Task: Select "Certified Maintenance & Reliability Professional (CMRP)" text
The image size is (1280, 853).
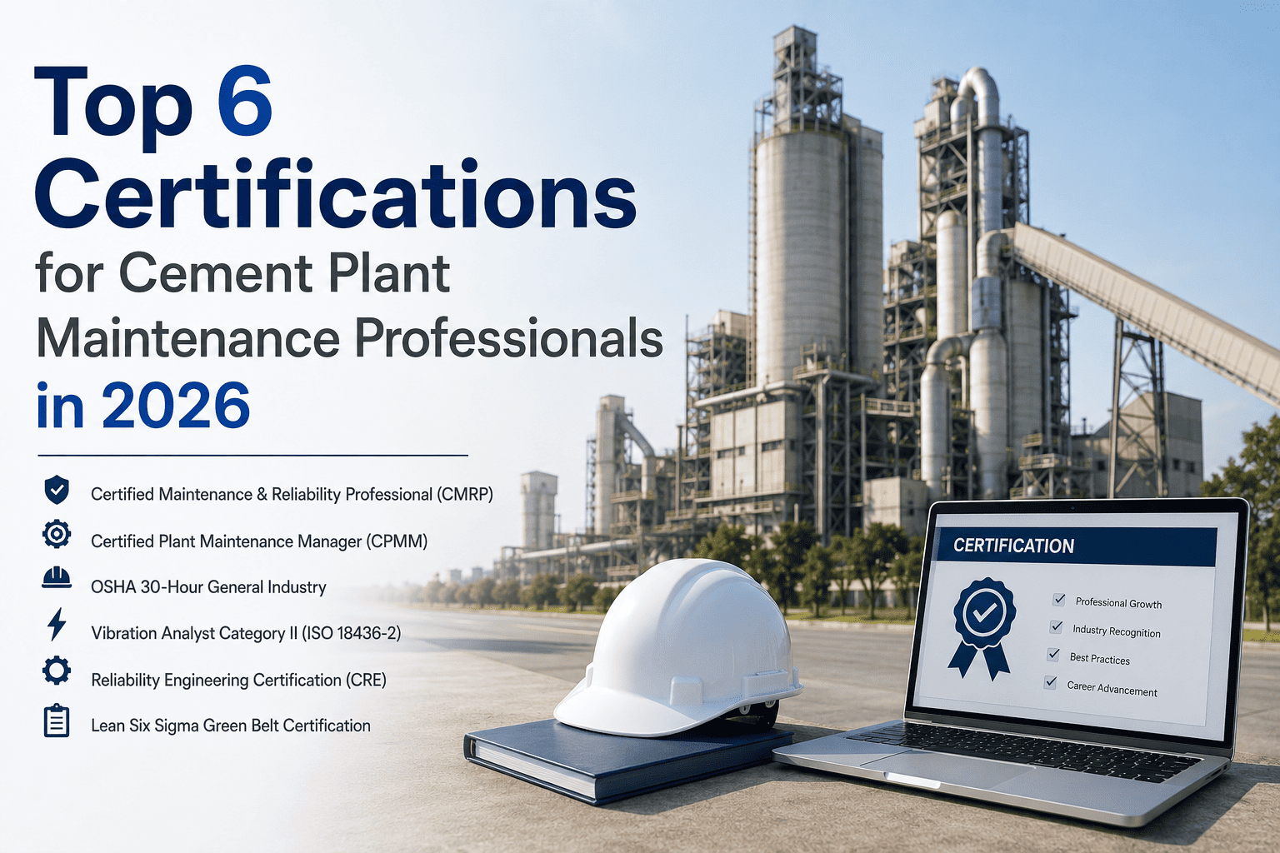Action: 292,495
